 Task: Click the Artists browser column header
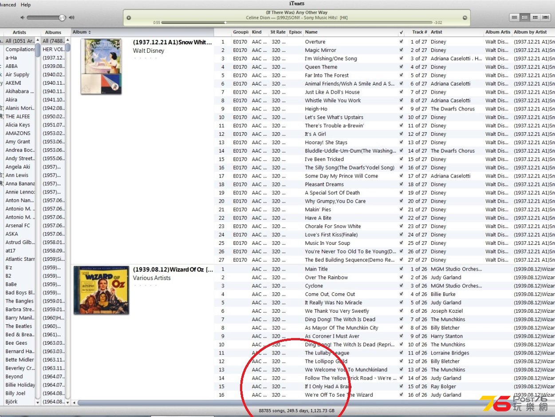point(19,32)
